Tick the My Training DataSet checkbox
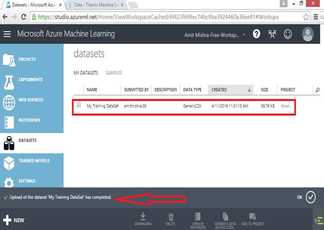Image resolution: width=324 pixels, height=230 pixels. [79, 105]
